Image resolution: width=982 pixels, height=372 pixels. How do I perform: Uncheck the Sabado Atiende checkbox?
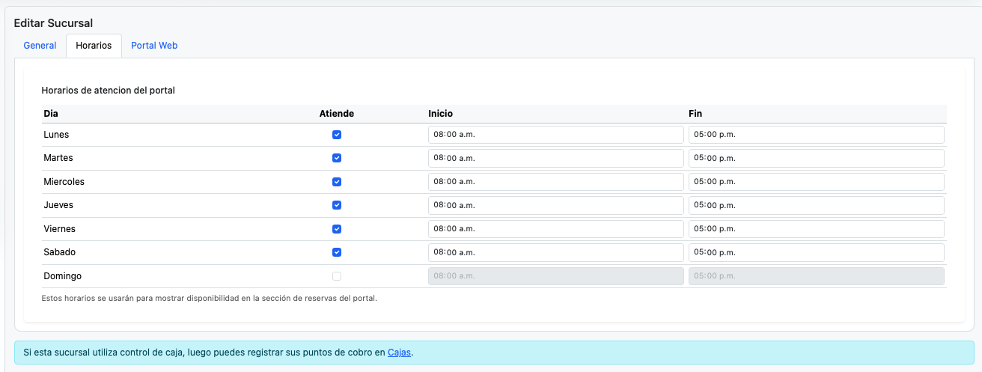(337, 252)
